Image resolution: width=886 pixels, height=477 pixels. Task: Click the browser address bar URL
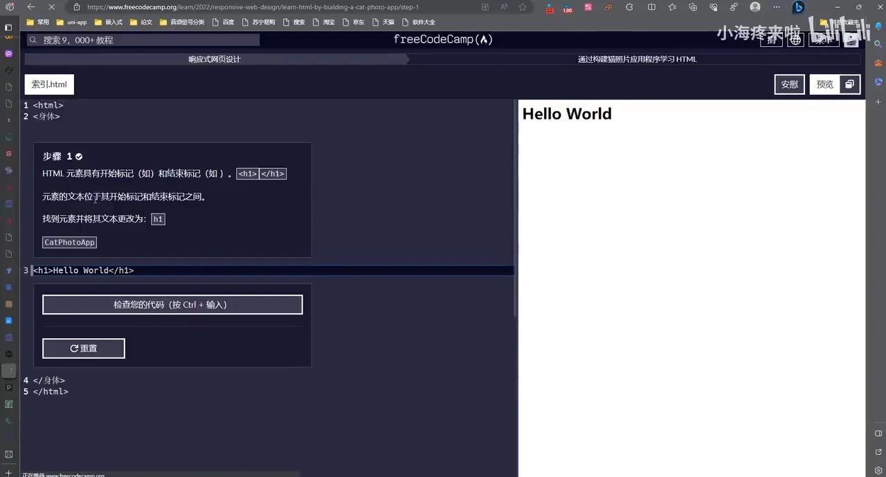[253, 7]
